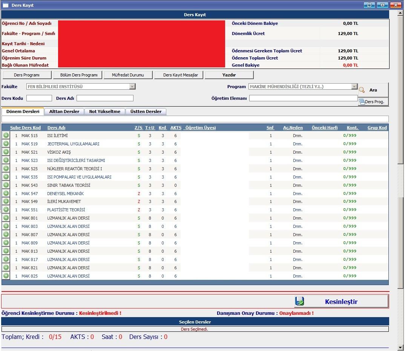The image size is (405, 351).
Task: Open the Fakülte dropdown
Action: tap(132, 86)
